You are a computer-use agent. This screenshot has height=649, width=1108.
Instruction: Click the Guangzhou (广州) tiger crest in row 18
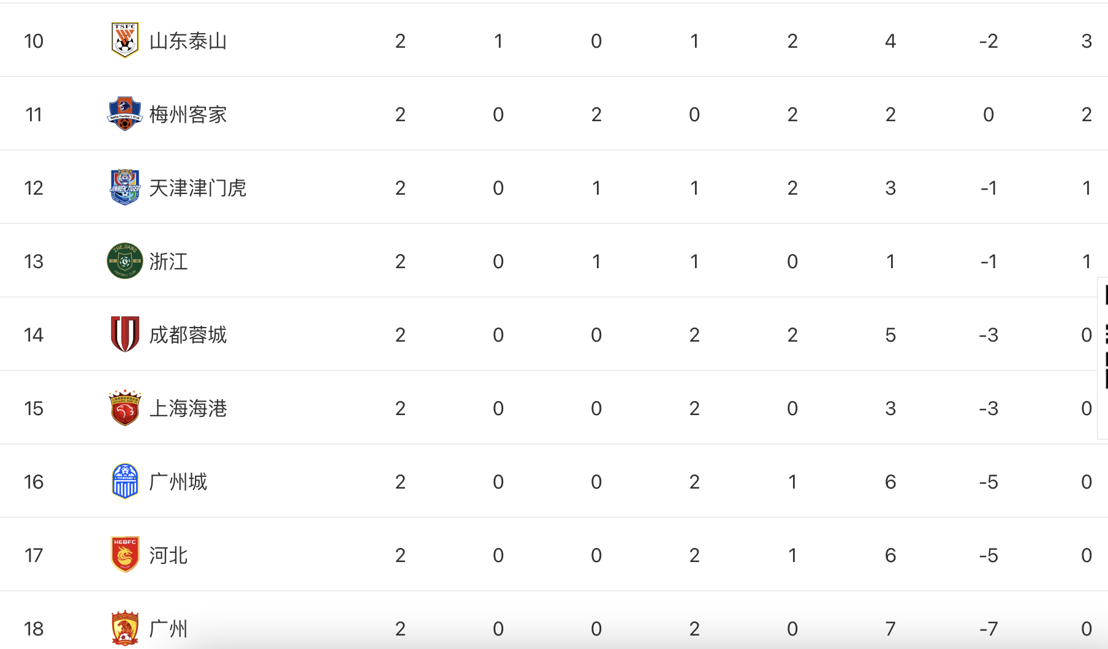[x=125, y=628]
